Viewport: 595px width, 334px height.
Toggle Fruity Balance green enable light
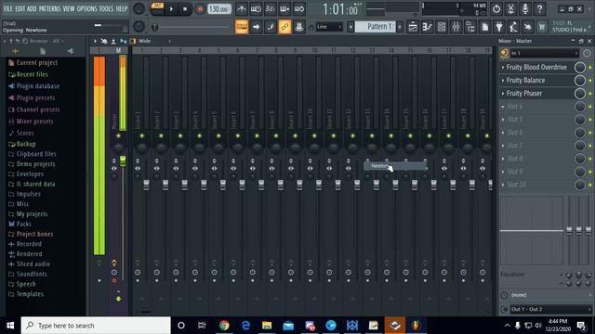pyautogui.click(x=590, y=81)
